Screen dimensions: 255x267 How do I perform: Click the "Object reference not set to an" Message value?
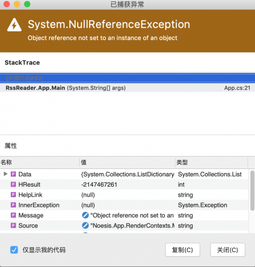click(132, 215)
